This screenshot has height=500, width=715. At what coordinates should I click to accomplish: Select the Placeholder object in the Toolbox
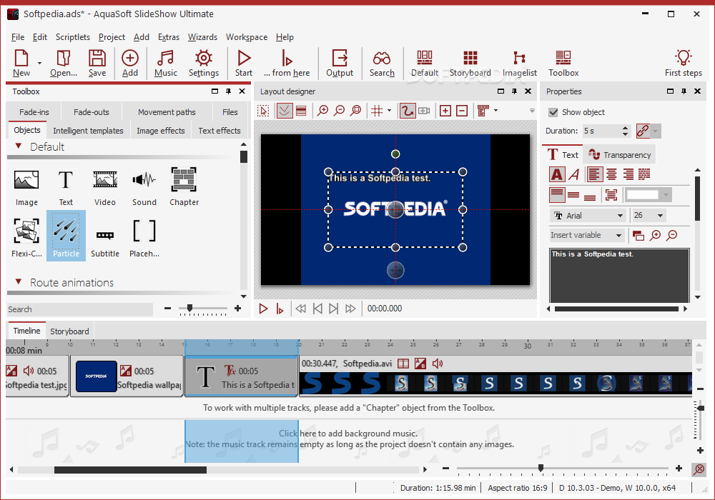click(144, 238)
